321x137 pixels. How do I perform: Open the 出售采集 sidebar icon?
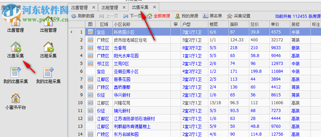[16, 50]
